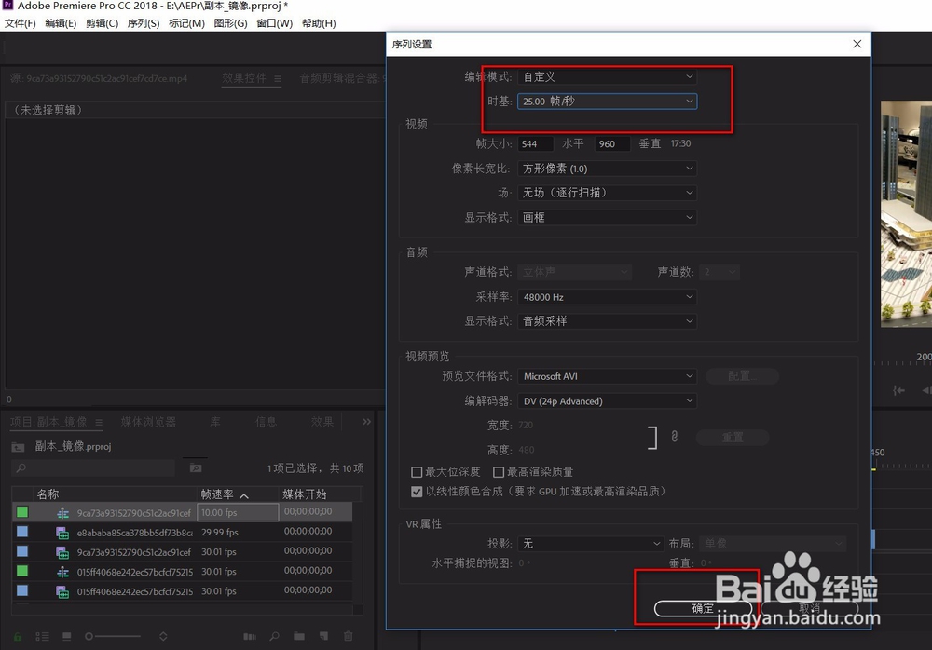Open the 项目 panel menu icon
932x650 pixels.
coord(99,423)
